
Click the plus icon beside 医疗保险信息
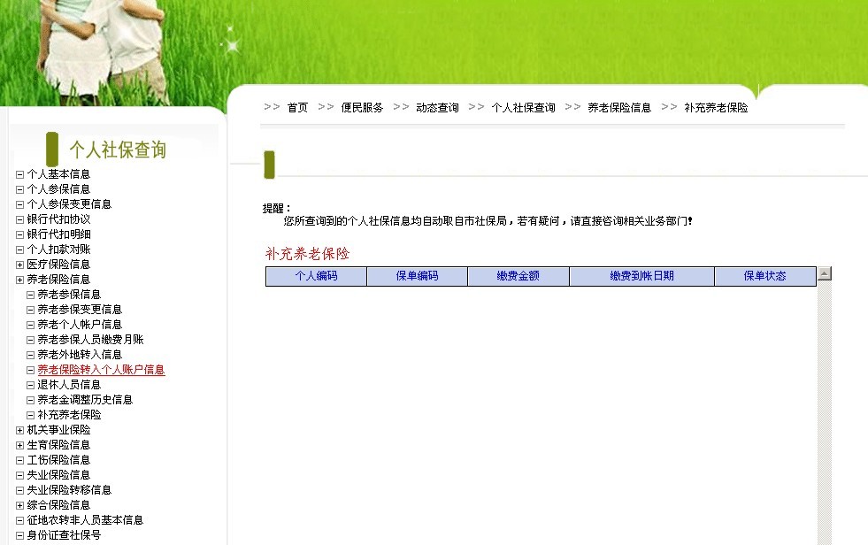[x=19, y=264]
